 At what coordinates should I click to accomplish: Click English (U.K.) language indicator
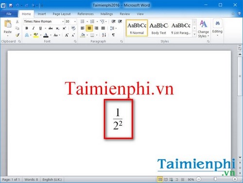click(x=52, y=180)
